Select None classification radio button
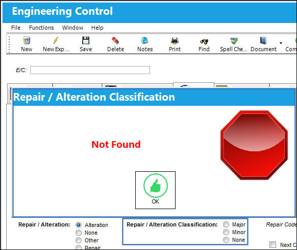Viewport: 297px width, 250px height. (226, 240)
